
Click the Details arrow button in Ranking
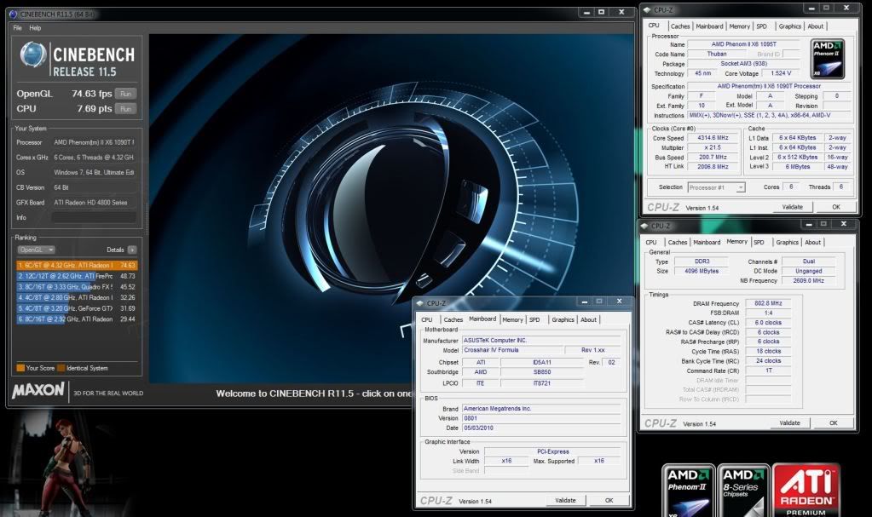[132, 250]
